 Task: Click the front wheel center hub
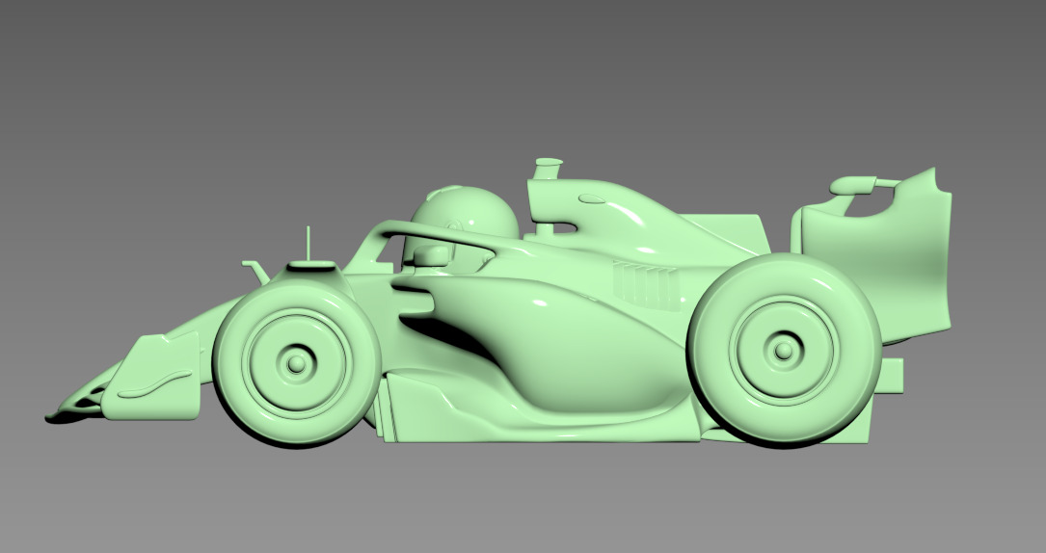pos(296,364)
